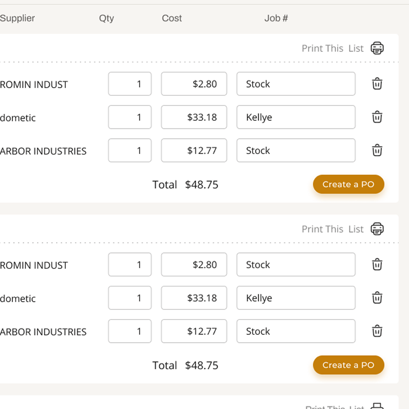
Task: Edit $12.77 cost field in second list
Action: pyautogui.click(x=194, y=331)
